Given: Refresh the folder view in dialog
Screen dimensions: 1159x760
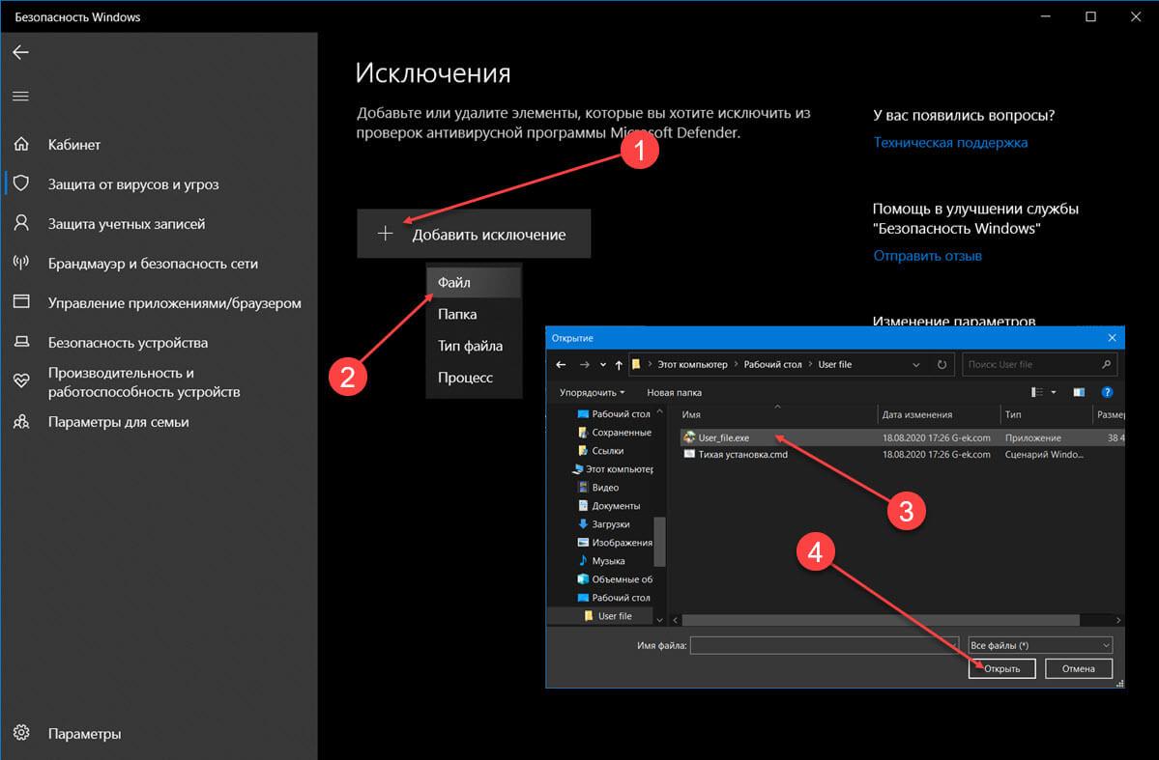Looking at the screenshot, I should [x=942, y=364].
